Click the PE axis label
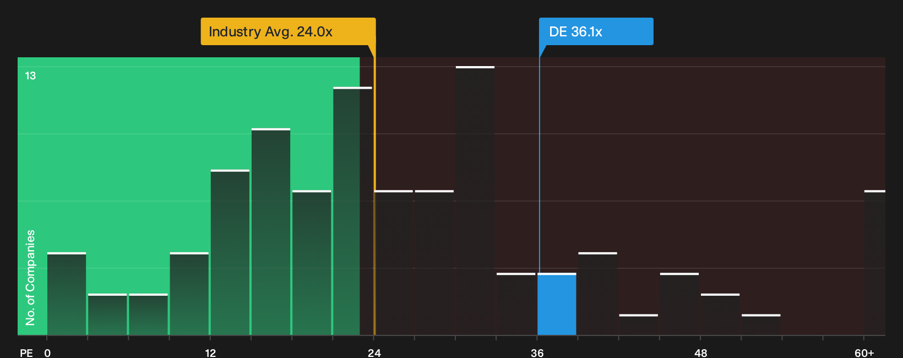Screen dimensions: 903x358 point(26,352)
